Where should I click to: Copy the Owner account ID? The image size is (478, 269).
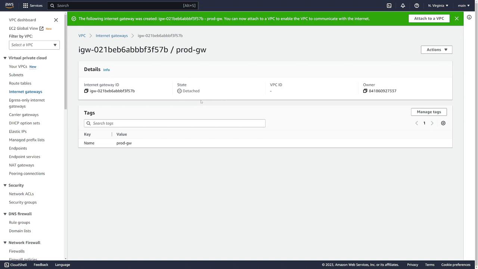pyautogui.click(x=365, y=91)
